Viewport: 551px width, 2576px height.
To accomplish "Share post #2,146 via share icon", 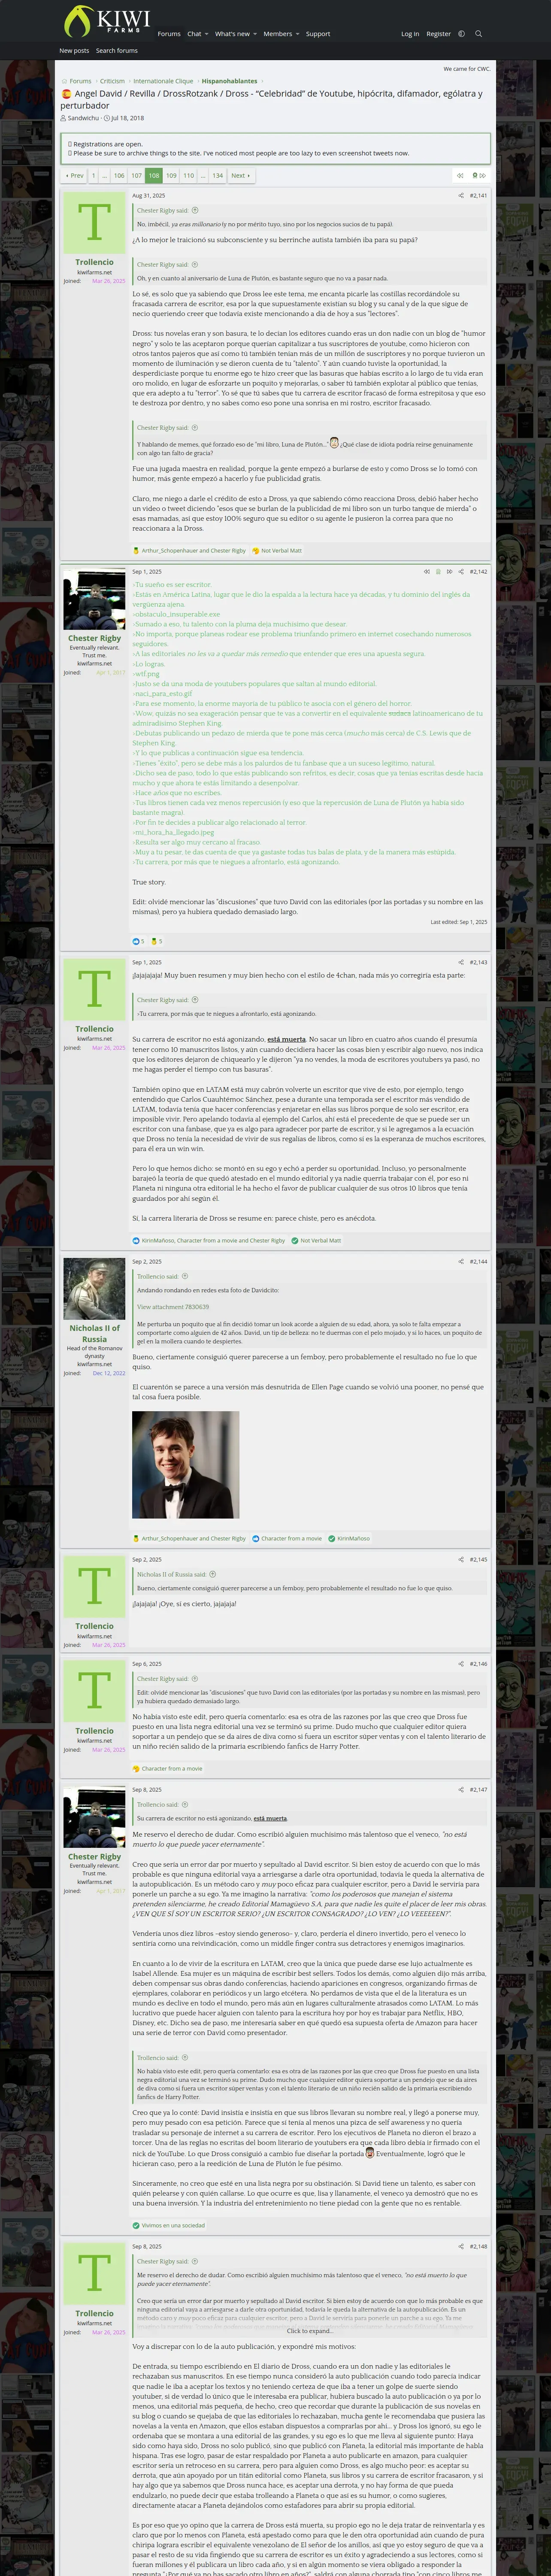I will coord(460,1664).
